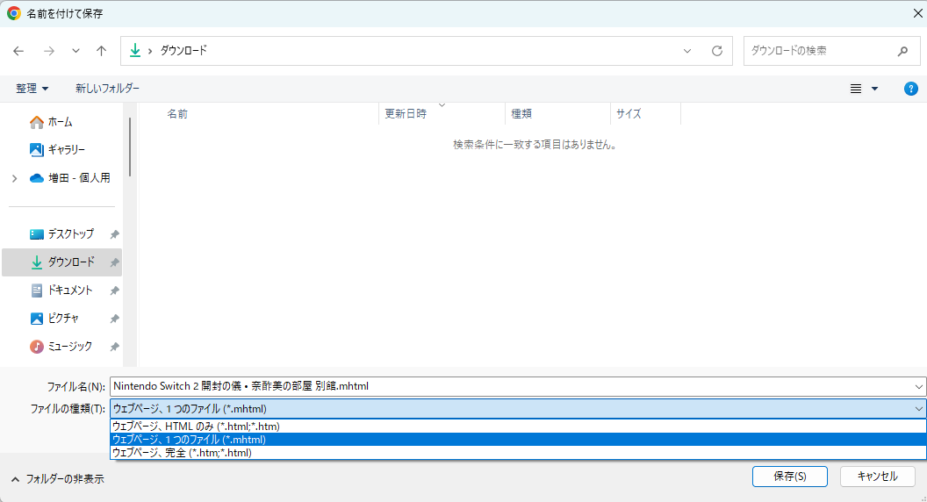Choose ウェブページ、完全 file type

coord(518,453)
